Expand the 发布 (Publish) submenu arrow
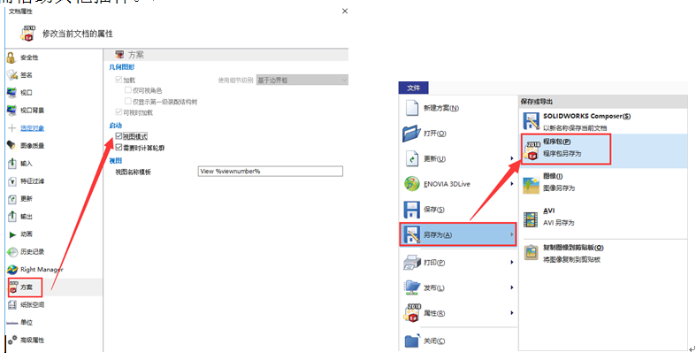Image resolution: width=696 pixels, height=360 pixels. pos(513,287)
